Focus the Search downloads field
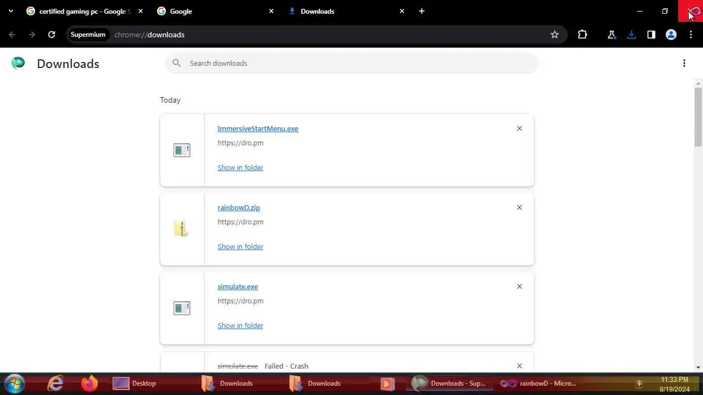The width and height of the screenshot is (703, 395). coord(351,63)
